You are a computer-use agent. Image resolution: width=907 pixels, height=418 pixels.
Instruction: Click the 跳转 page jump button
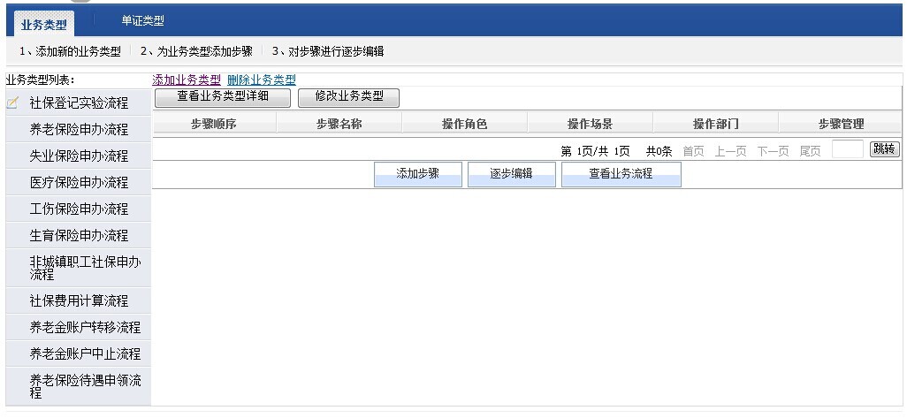(884, 149)
